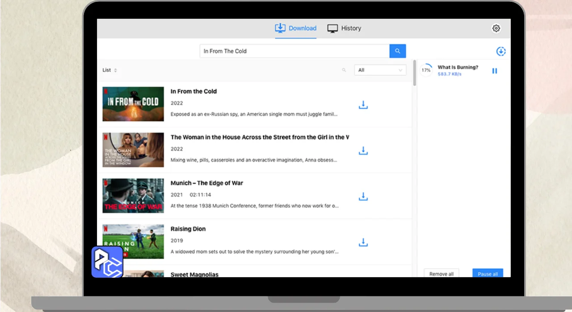Viewport: 572px width, 312px height.
Task: Open the In From the Cold thumbnail
Action: [133, 104]
